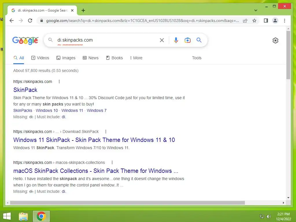Screen dimensions: 296x222
Task: Open a new browser tab
Action: click(x=83, y=10)
